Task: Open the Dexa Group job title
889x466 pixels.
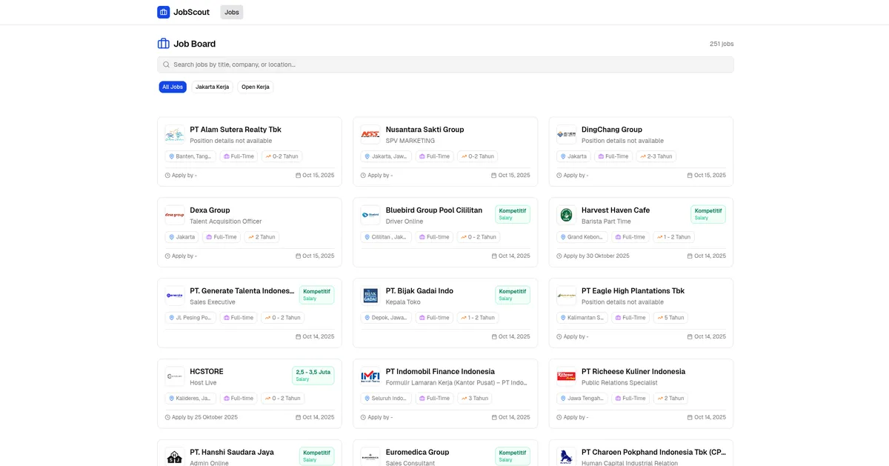Action: (210, 210)
